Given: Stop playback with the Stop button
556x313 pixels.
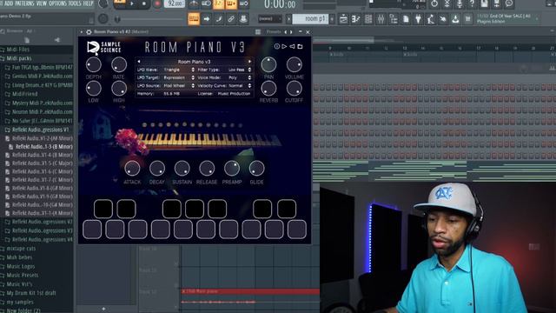Looking at the screenshot, I should (144, 3).
